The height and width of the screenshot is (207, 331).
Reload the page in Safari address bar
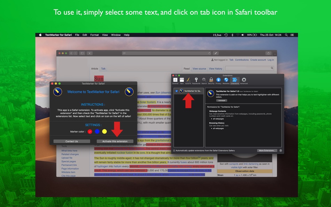pyautogui.click(x=209, y=53)
